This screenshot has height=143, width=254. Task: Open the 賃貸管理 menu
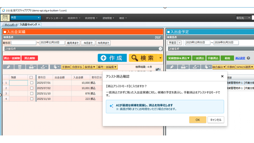(91, 18)
